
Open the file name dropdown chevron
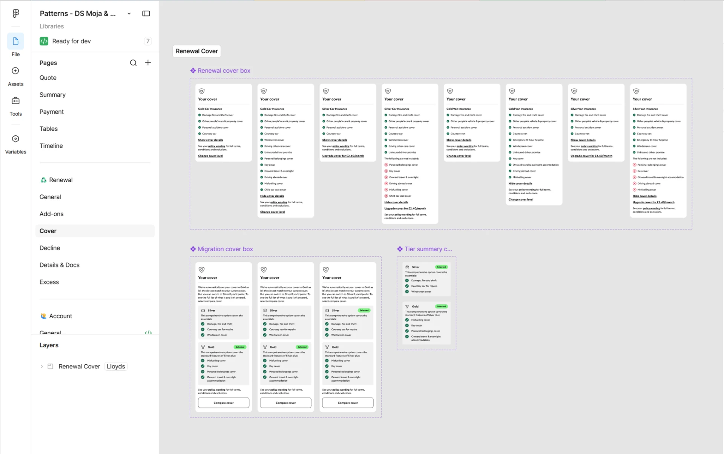(x=129, y=14)
